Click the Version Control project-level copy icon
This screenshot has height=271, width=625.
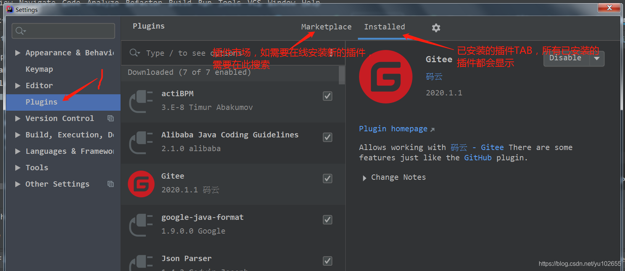coord(111,118)
